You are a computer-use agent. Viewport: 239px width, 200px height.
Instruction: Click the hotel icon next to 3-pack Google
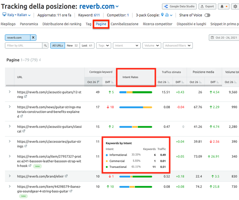tap(167, 15)
